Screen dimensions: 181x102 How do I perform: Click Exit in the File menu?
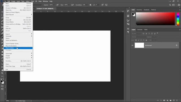(18, 69)
